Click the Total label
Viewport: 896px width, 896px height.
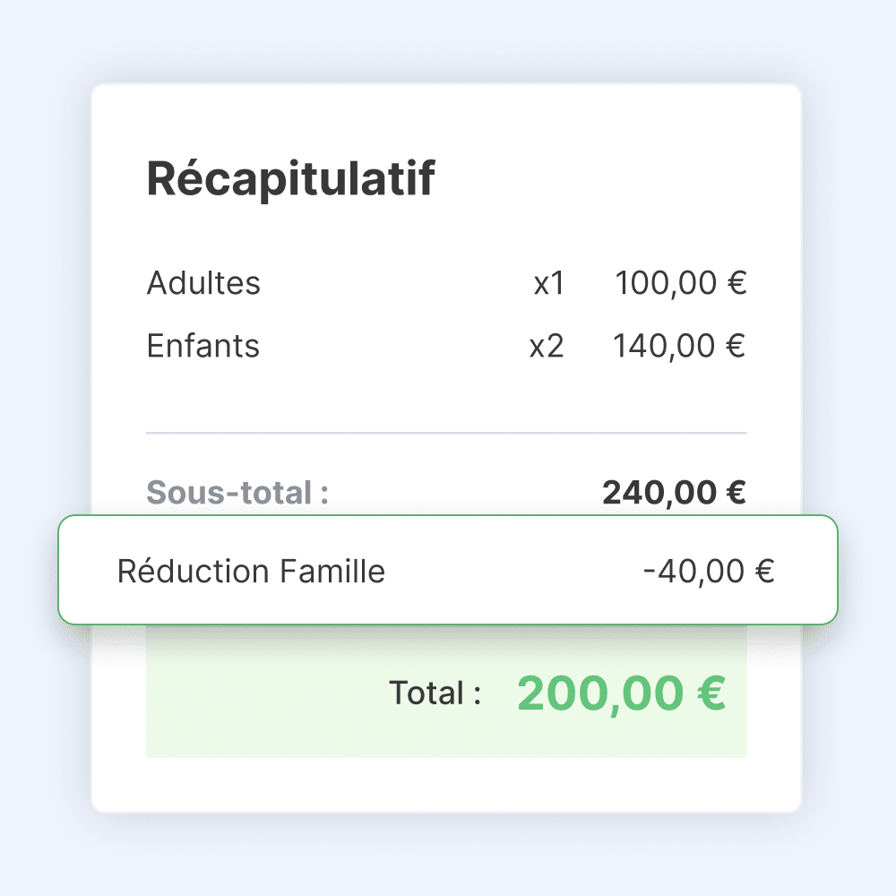coord(435,693)
